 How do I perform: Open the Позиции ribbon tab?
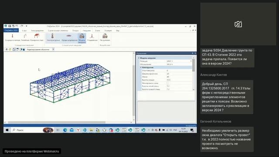(x=108, y=31)
